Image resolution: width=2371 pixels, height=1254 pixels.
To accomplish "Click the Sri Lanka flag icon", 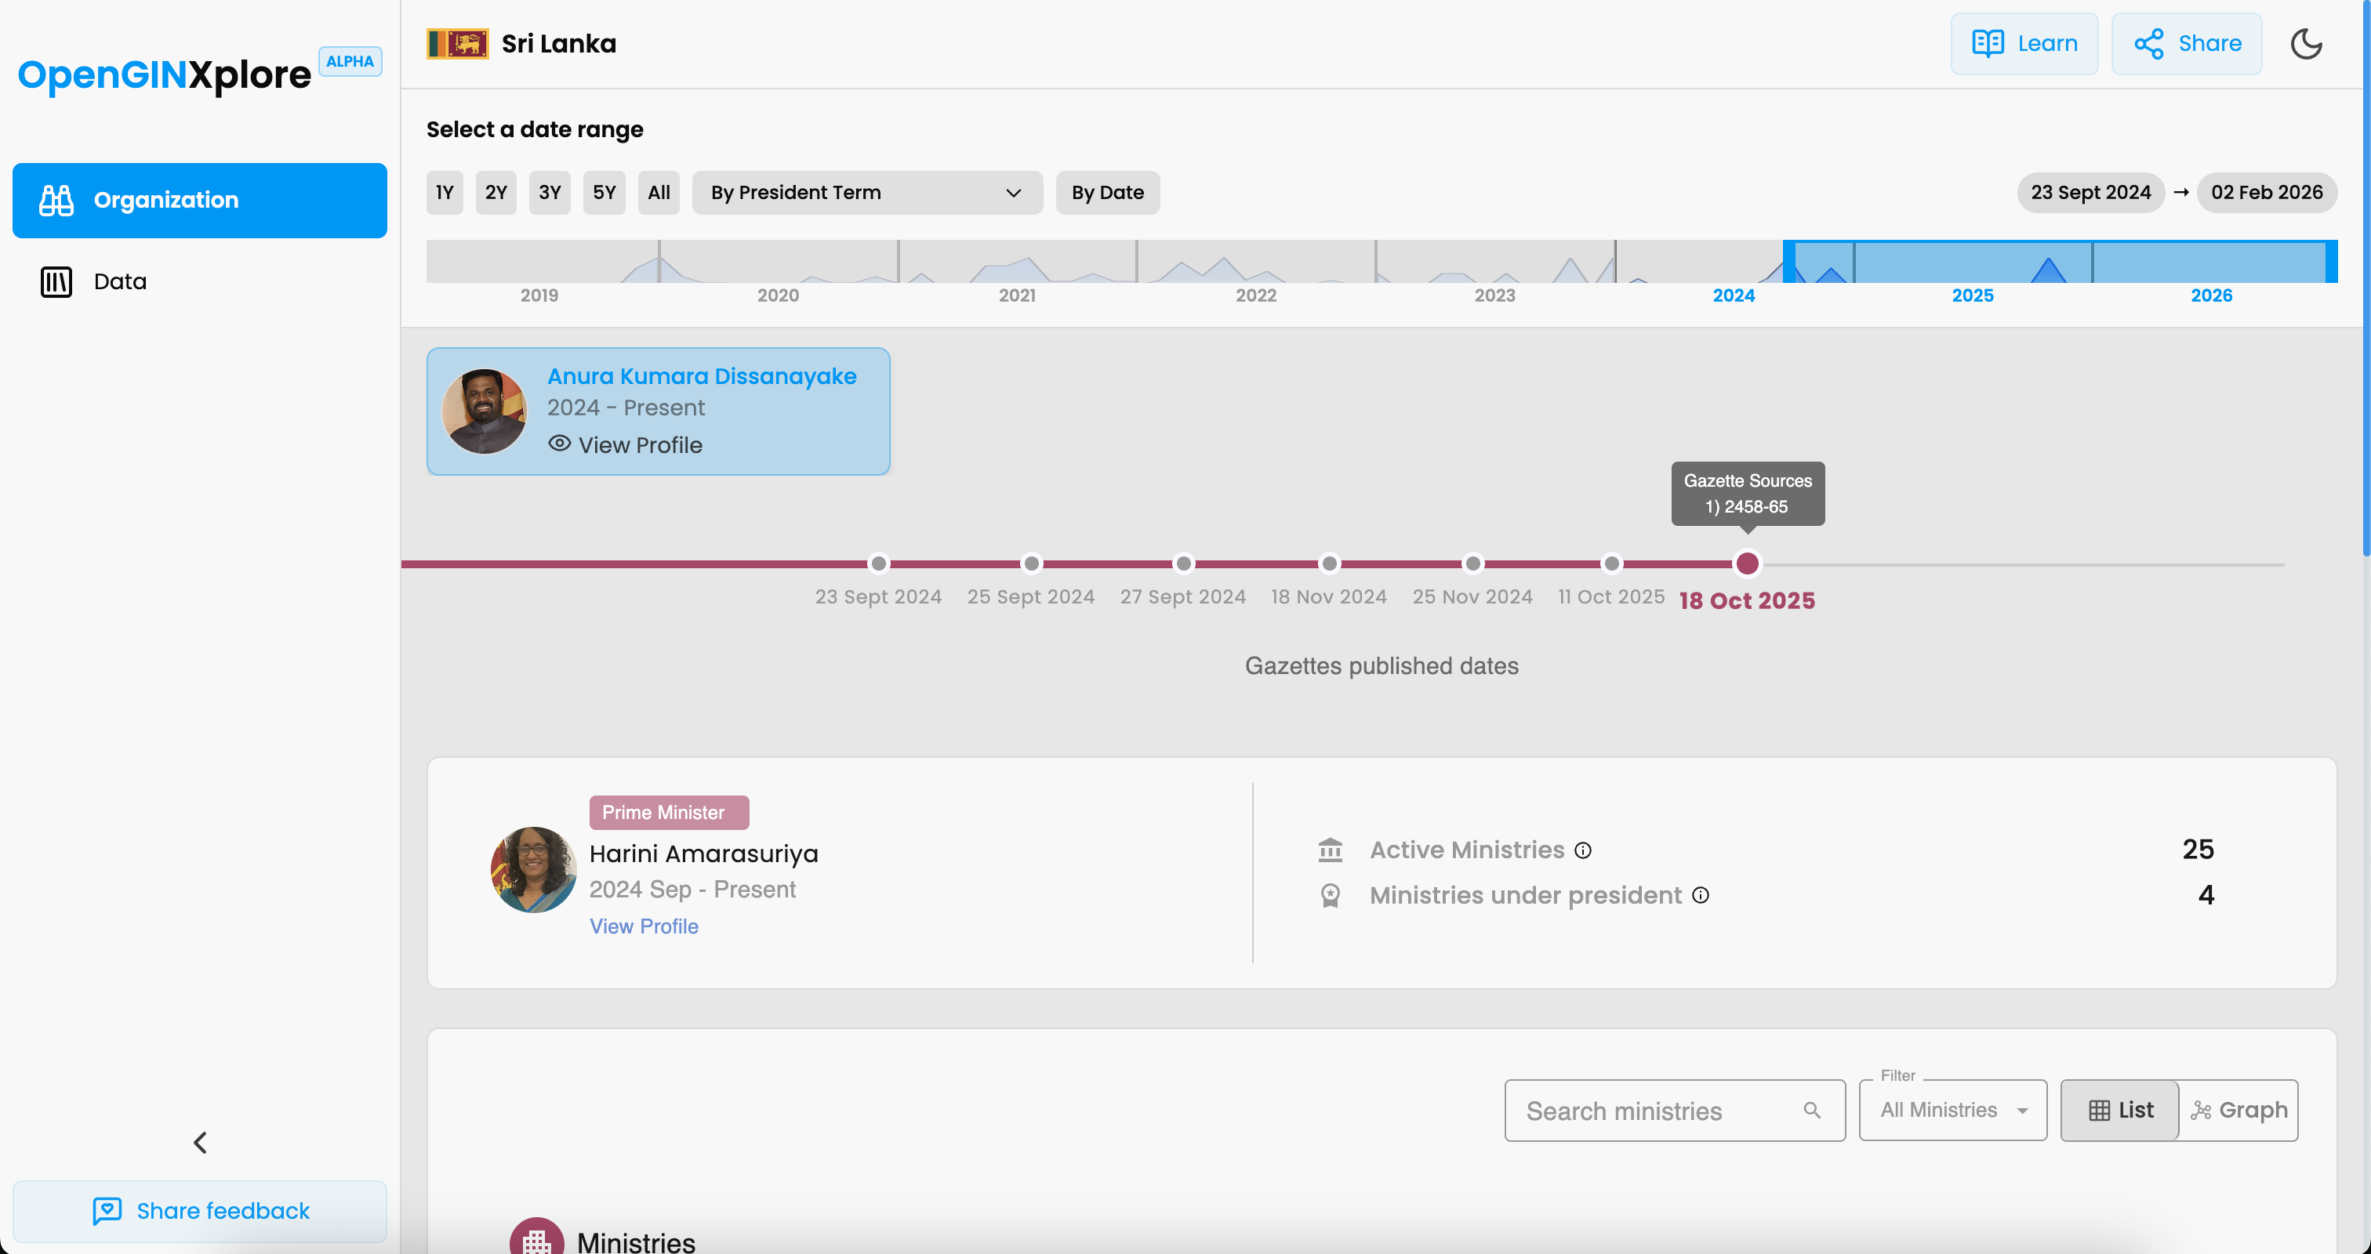I will click(x=457, y=43).
